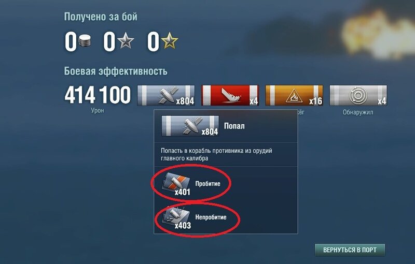Click the main battery hits ribbon x804
The width and height of the screenshot is (415, 264).
click(x=166, y=95)
